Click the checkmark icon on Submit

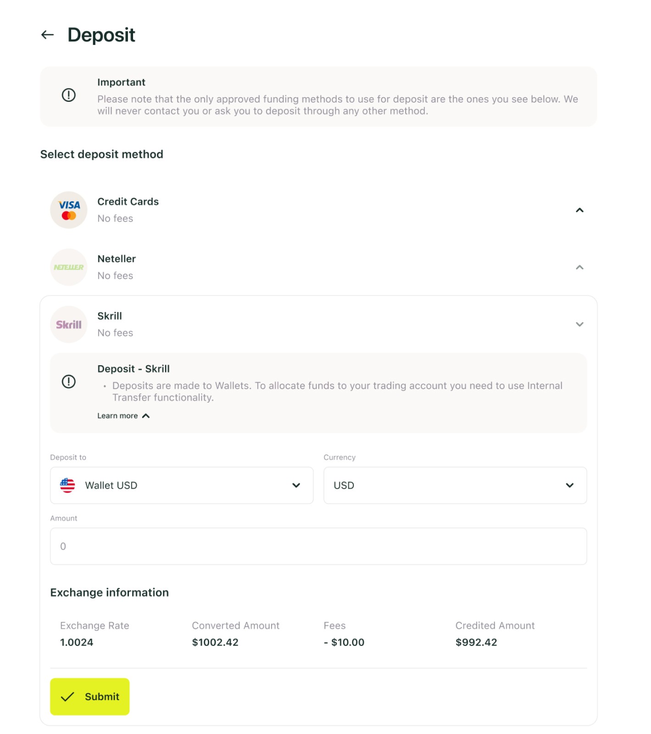pyautogui.click(x=67, y=697)
